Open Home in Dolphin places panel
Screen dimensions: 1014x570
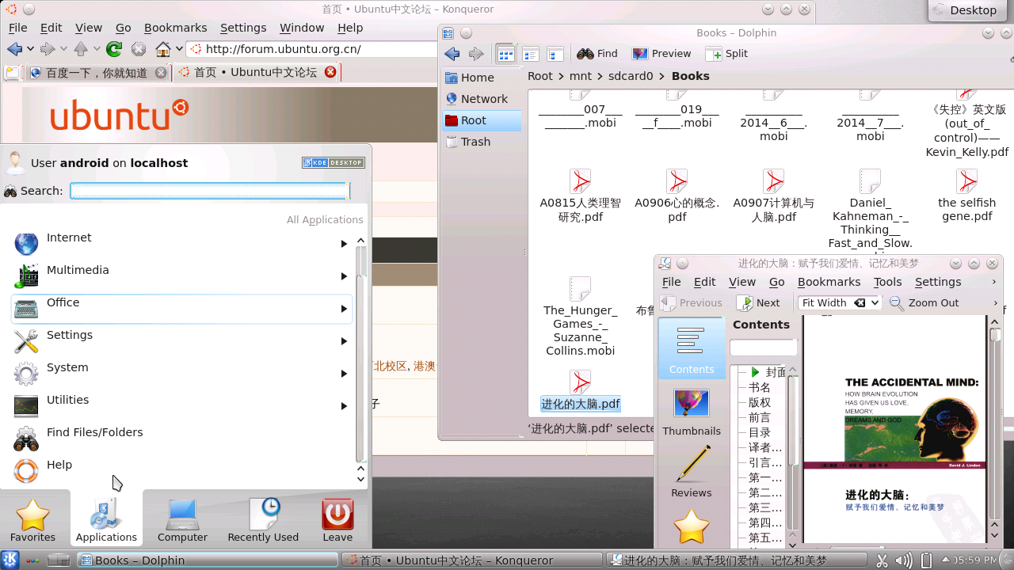[481, 78]
